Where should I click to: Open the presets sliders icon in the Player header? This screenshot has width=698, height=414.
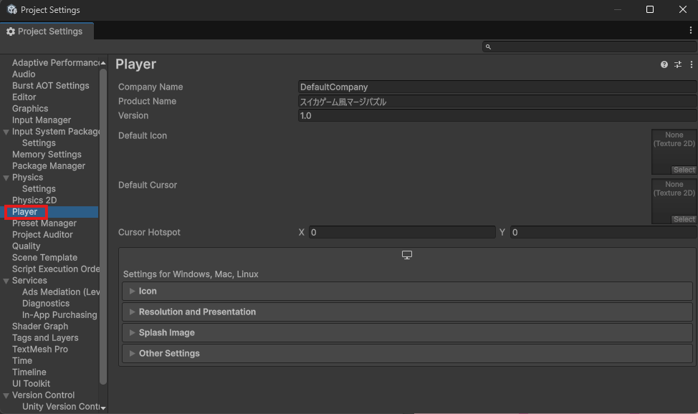click(x=678, y=64)
